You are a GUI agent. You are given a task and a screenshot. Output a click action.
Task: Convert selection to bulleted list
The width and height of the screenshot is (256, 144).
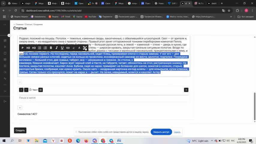point(40,48)
